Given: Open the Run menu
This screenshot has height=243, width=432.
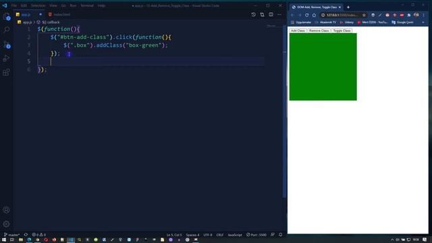Looking at the screenshot, I should (x=73, y=5).
